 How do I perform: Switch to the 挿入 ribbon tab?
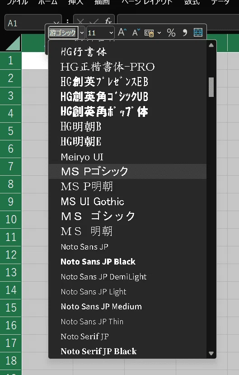(75, 2)
